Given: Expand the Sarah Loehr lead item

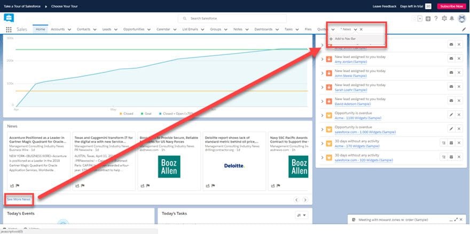Looking at the screenshot, I should [x=322, y=87].
